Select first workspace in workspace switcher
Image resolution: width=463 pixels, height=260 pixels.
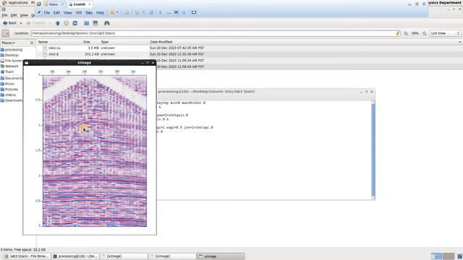[436, 256]
